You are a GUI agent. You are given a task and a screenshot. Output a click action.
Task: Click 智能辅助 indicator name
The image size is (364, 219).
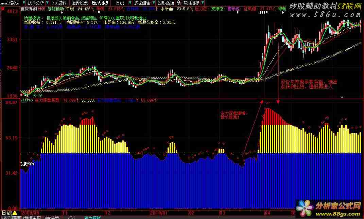pos(55,9)
